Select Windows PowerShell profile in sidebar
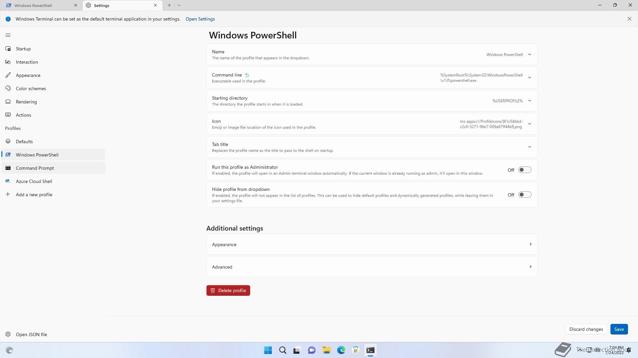638x358 pixels. click(x=53, y=155)
